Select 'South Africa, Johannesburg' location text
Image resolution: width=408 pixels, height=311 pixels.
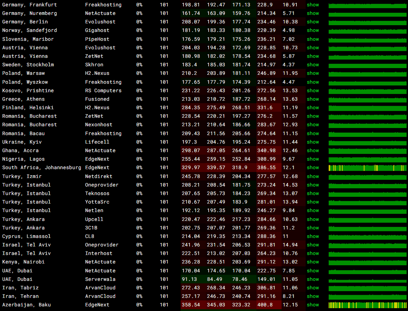42,167
